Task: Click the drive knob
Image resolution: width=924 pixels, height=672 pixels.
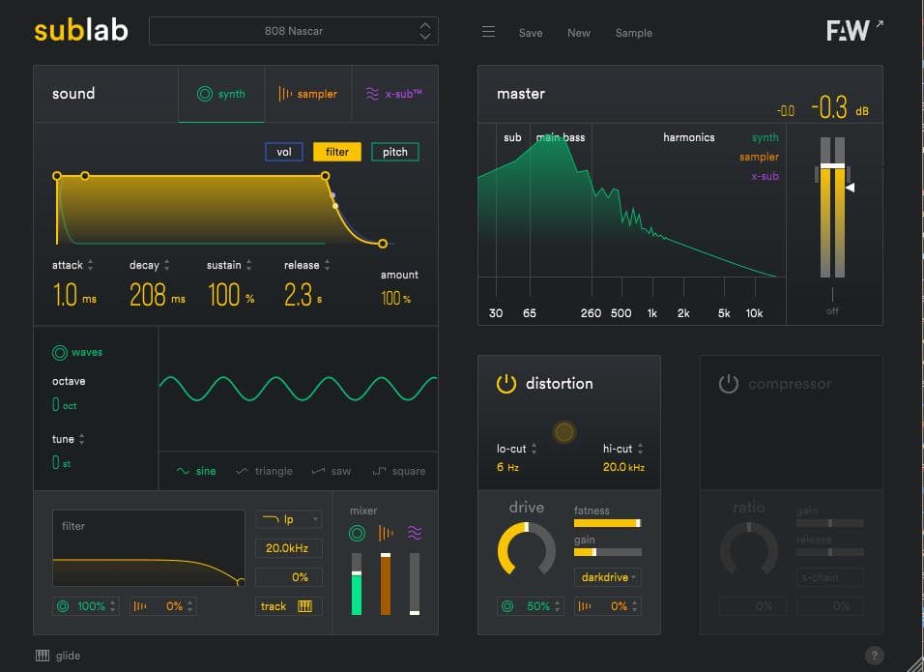Action: tap(527, 549)
